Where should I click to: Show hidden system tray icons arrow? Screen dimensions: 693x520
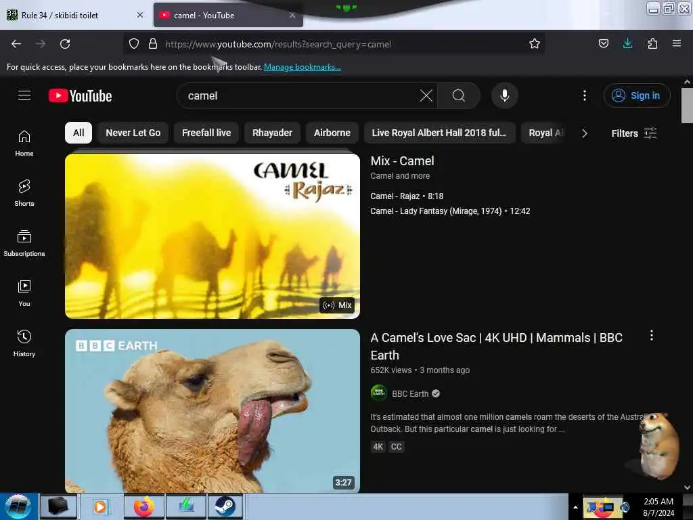(x=575, y=507)
